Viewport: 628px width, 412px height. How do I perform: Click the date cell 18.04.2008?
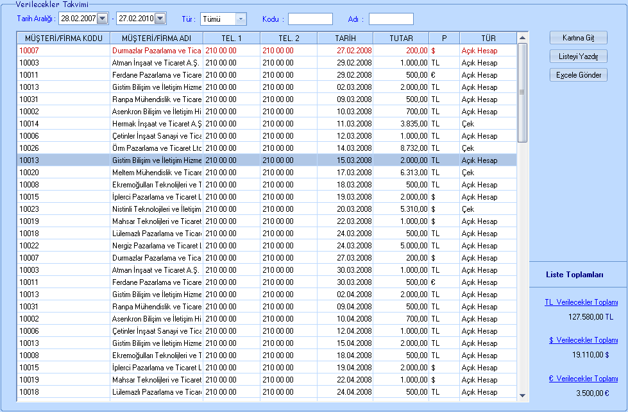point(345,356)
